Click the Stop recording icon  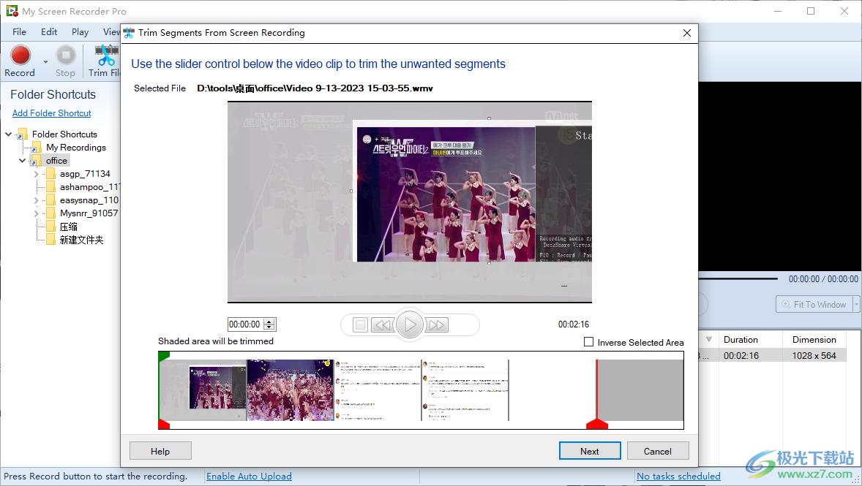point(65,55)
